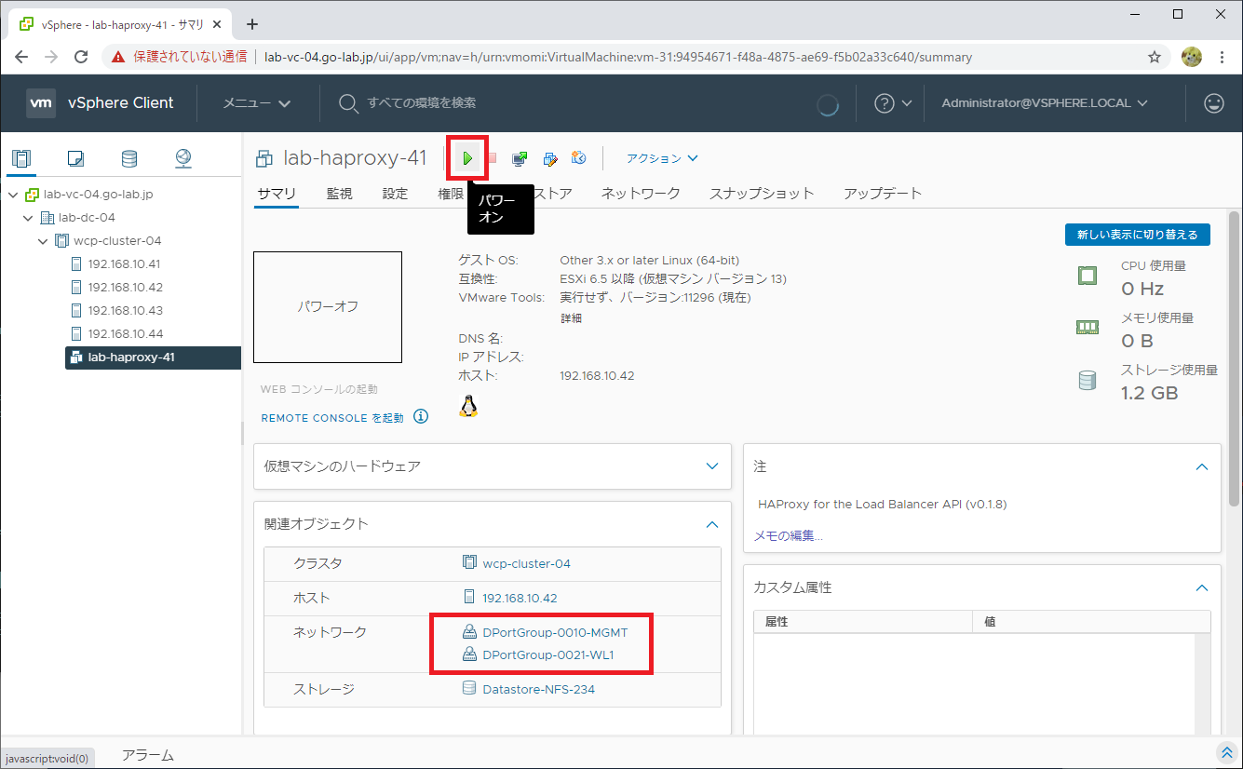Click the smiley feedback icon
Viewport: 1243px width, 769px height.
(1214, 103)
